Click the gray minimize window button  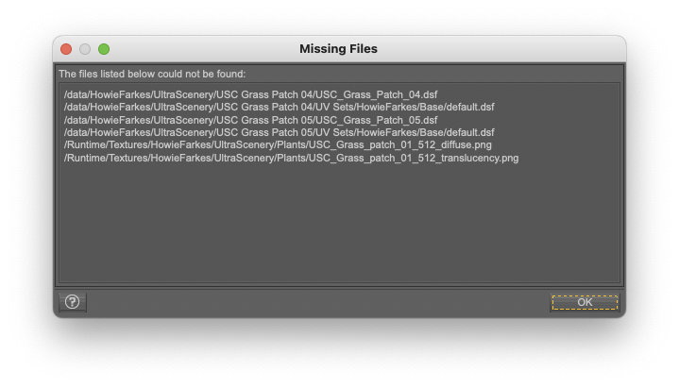click(85, 49)
